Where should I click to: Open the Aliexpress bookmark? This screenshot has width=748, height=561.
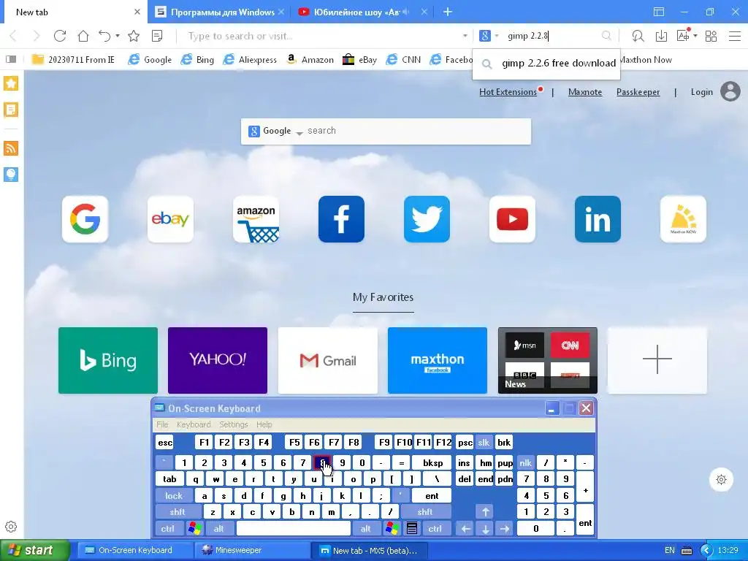point(250,59)
